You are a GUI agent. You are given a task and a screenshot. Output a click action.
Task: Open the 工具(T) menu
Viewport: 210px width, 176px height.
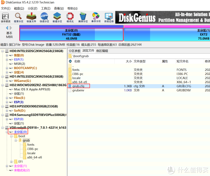tap(45, 8)
